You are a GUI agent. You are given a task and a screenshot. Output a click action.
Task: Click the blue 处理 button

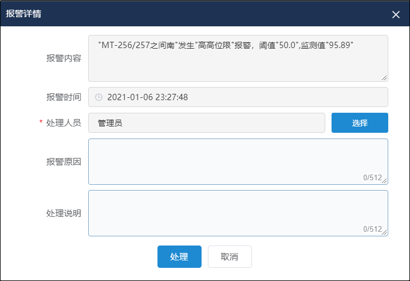click(179, 256)
